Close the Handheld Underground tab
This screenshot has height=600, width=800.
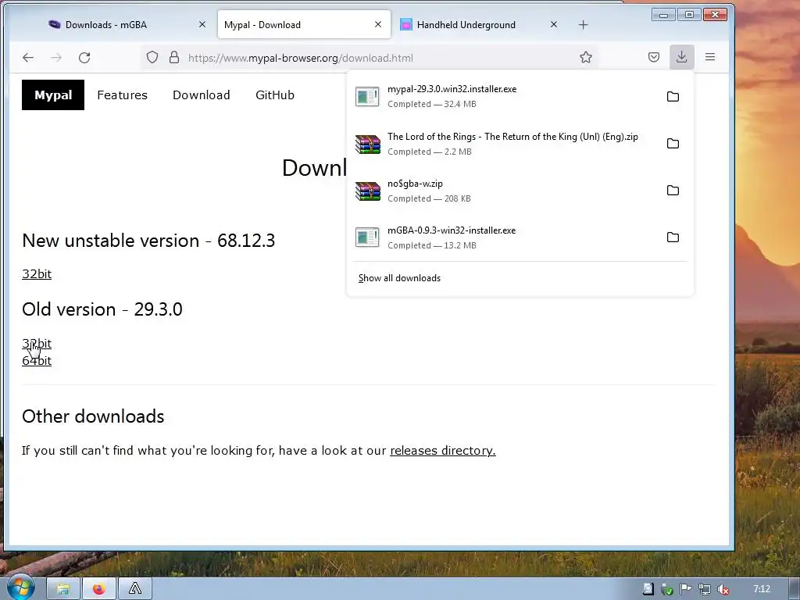554,24
